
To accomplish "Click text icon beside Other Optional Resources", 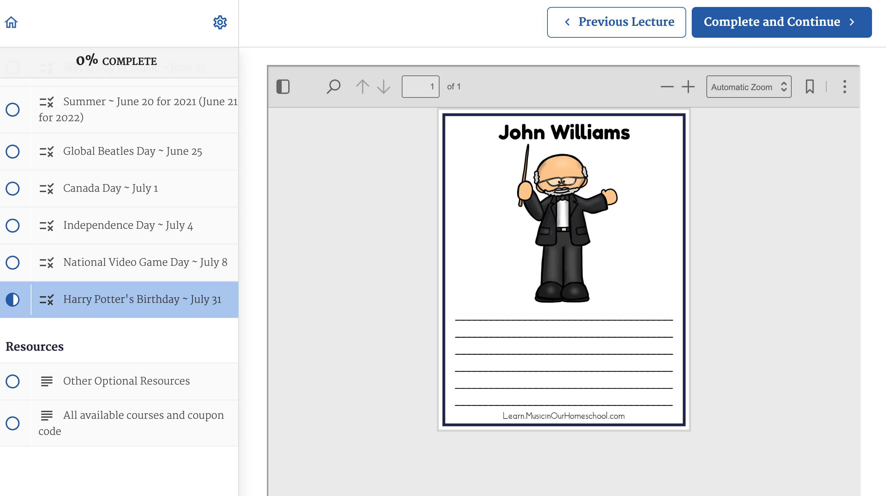I will pos(46,381).
